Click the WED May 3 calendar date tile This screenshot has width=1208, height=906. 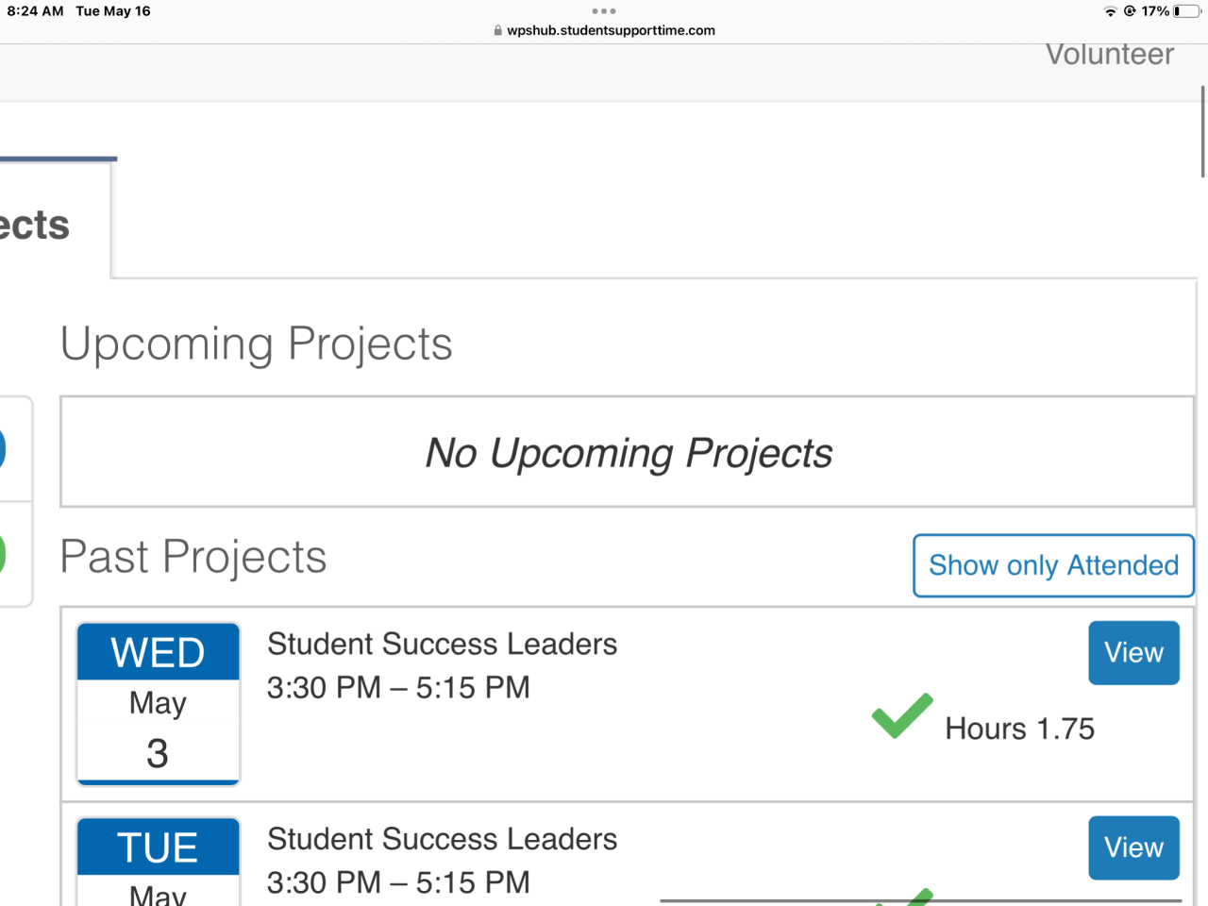(x=159, y=703)
